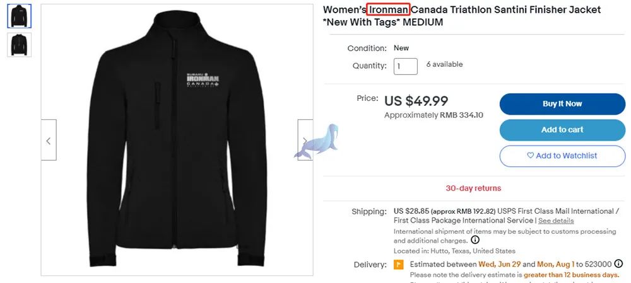Click the 30-day returns text
Screen dimensions: 631x283
click(473, 188)
